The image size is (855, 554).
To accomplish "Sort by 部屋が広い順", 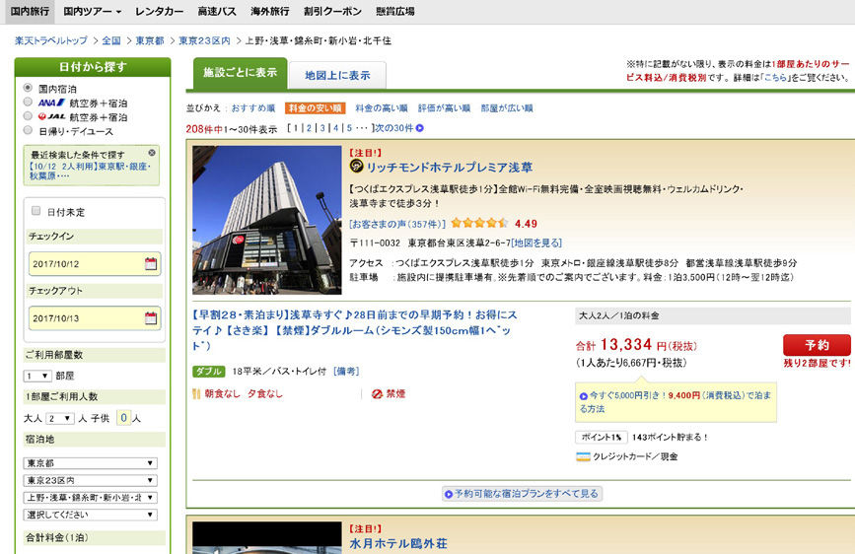I will tap(507, 108).
